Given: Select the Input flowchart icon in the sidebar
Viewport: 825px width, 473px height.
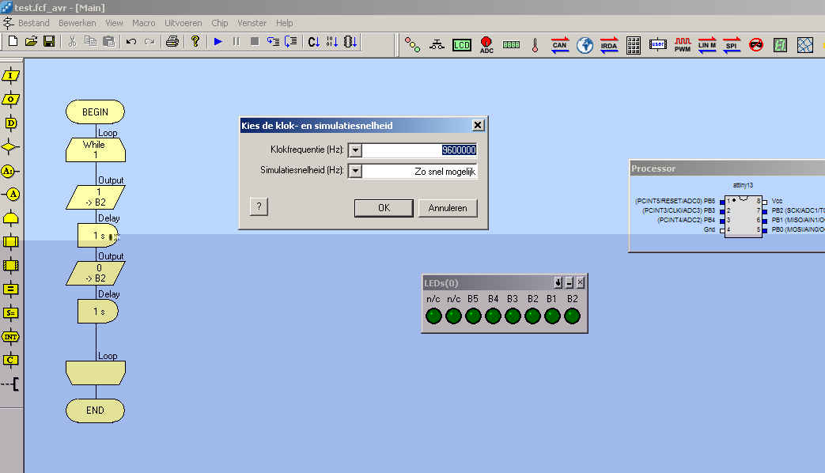Looking at the screenshot, I should 10,76.
